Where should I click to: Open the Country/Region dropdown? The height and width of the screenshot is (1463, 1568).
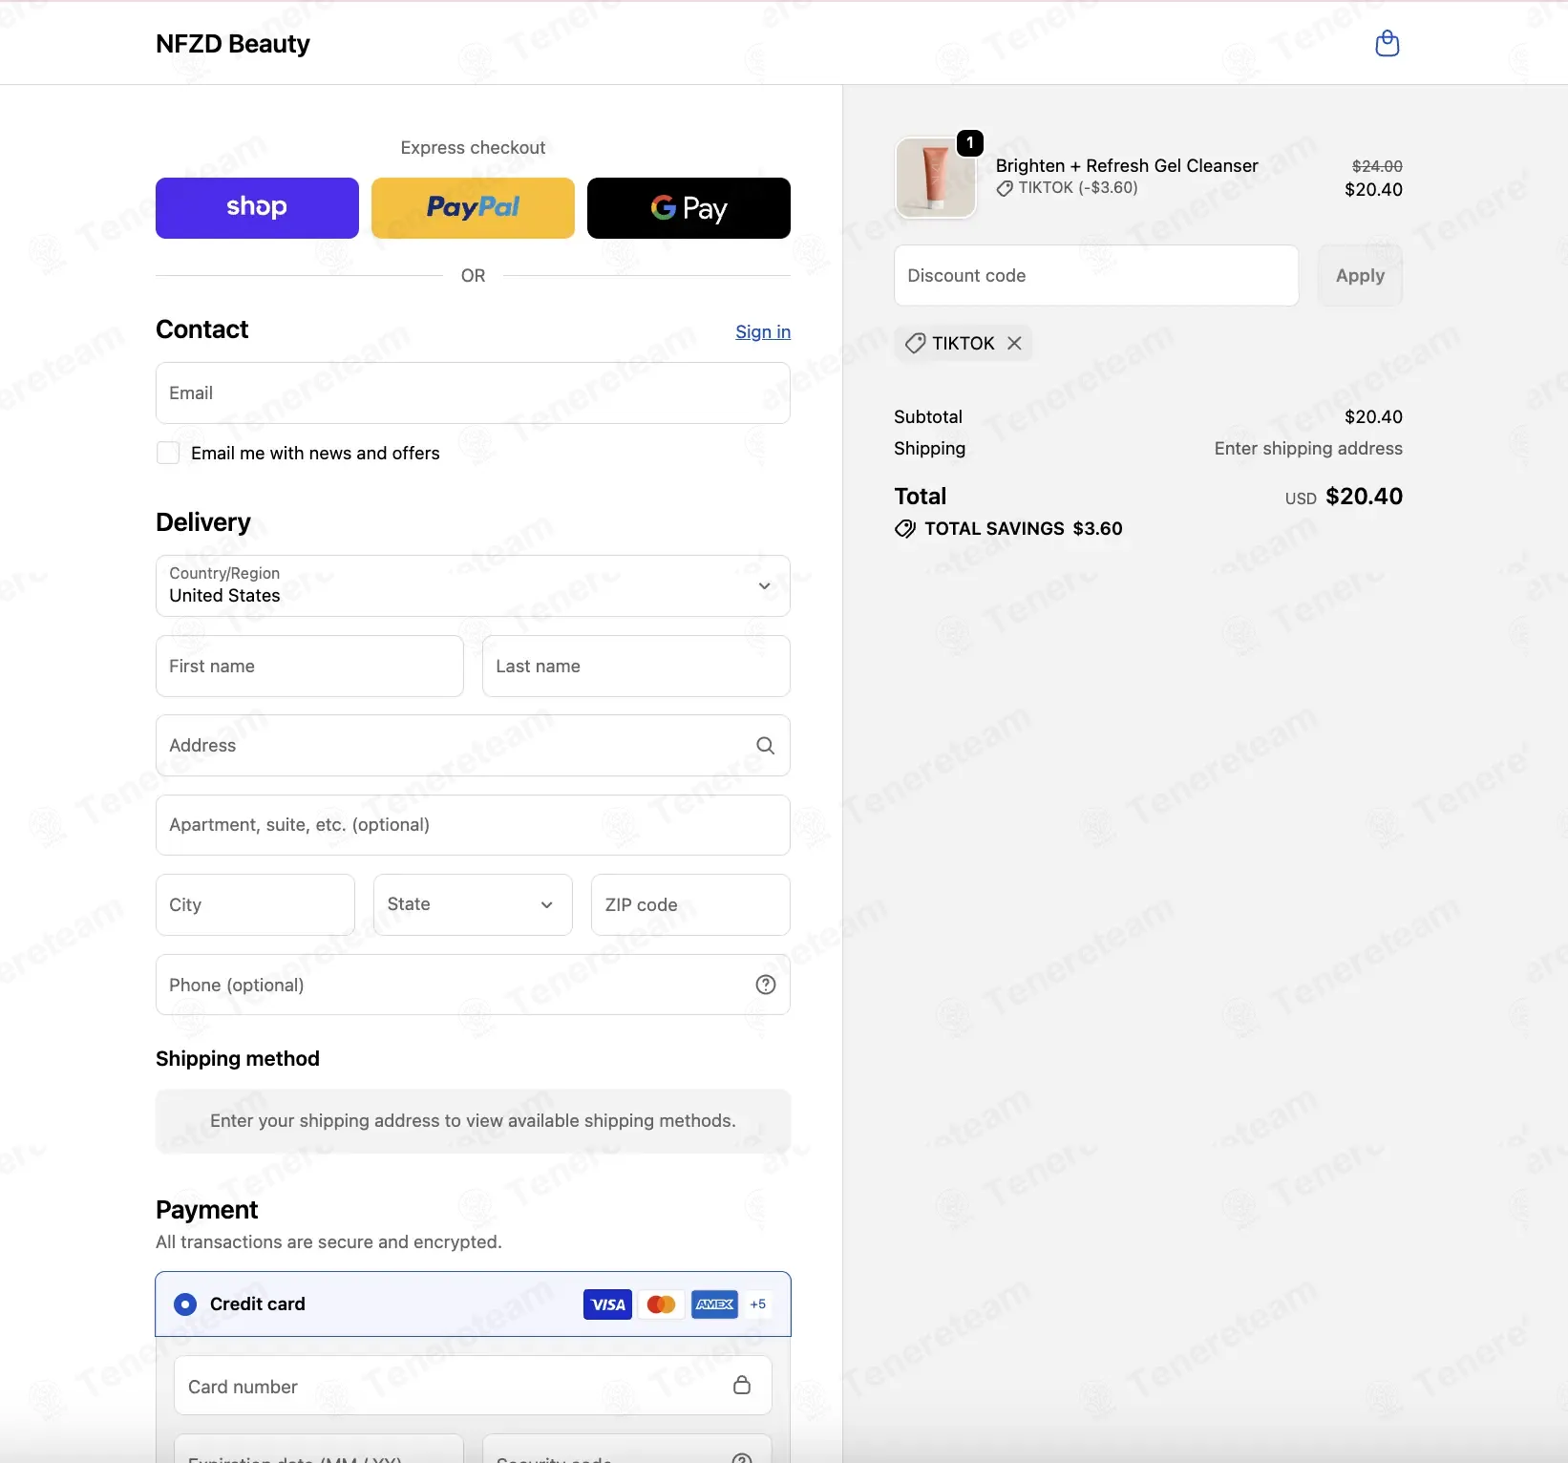pyautogui.click(x=473, y=585)
